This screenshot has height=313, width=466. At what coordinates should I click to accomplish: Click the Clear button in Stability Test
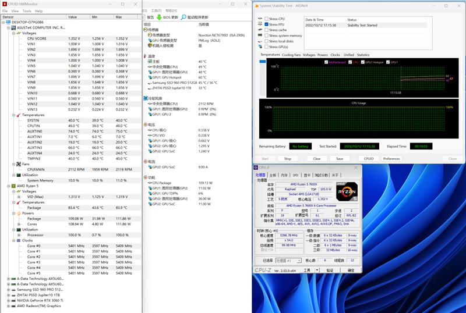click(317, 159)
